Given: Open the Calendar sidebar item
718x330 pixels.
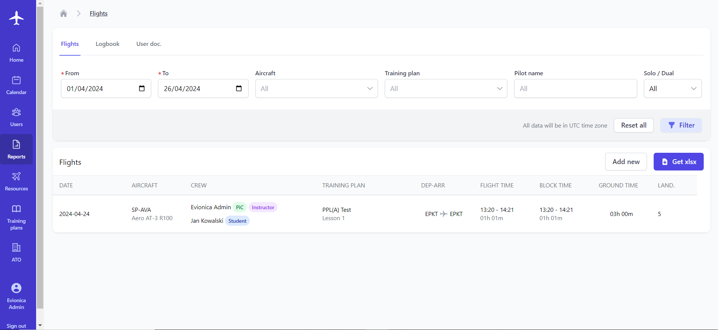Looking at the screenshot, I should coord(16,85).
